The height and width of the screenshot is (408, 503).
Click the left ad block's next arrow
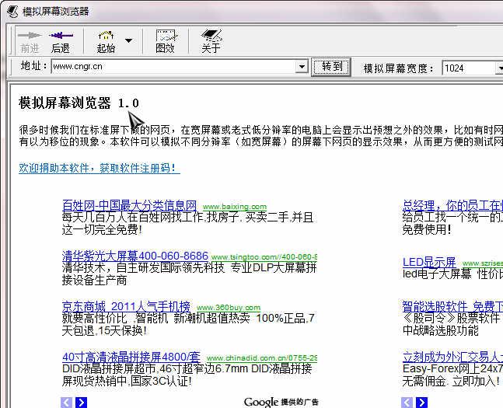tap(82, 402)
